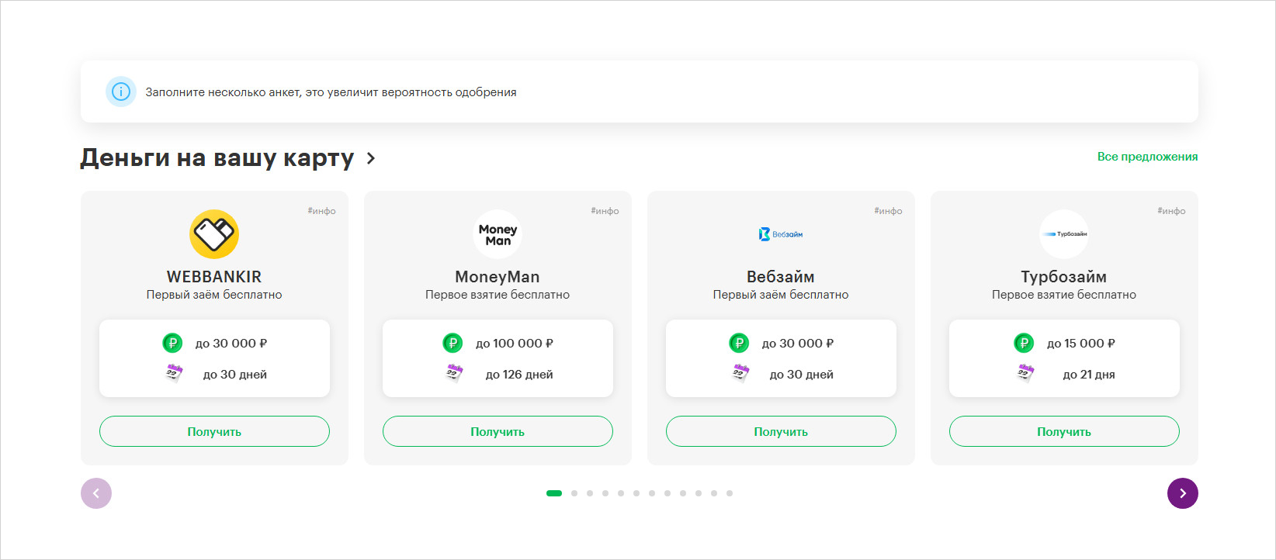Open the "Все предложения" link
Image resolution: width=1276 pixels, height=560 pixels.
[1147, 157]
